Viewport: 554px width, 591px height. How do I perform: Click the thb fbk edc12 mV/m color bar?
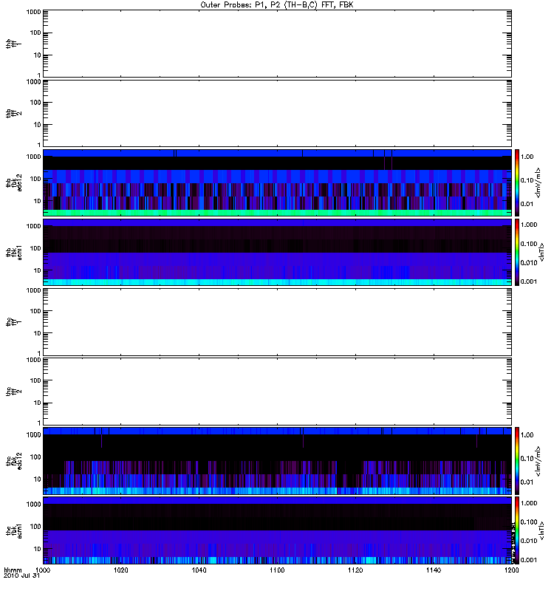pos(517,182)
